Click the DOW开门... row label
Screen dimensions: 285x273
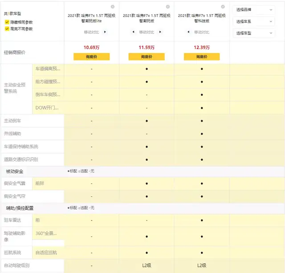pos(47,108)
